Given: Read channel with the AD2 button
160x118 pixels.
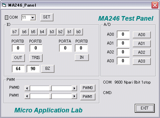Looking at the screenshot, I should tap(142, 52).
